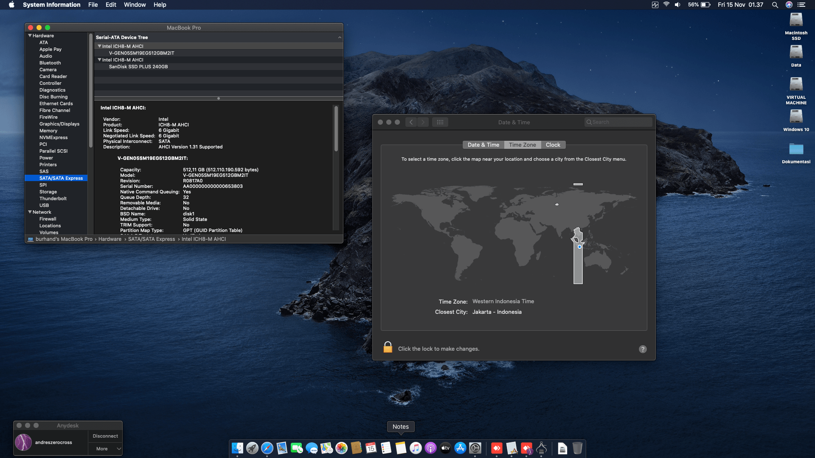Select Bluetooth in the Hardware sidebar
This screenshot has height=458, width=815.
click(50, 63)
